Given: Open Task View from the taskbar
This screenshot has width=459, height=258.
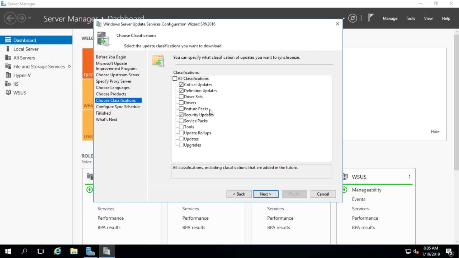Looking at the screenshot, I should pyautogui.click(x=41, y=251).
